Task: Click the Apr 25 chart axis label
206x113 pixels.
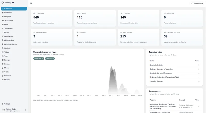Action: click(111, 95)
